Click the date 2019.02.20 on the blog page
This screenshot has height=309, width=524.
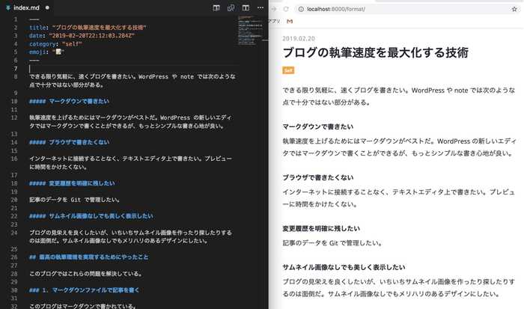tap(299, 38)
